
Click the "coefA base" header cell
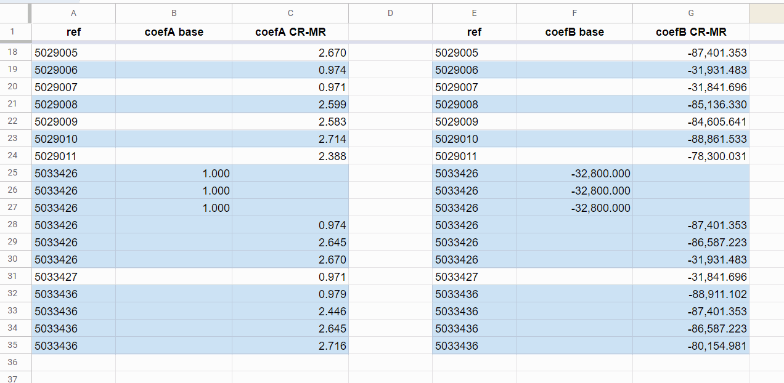pyautogui.click(x=174, y=32)
